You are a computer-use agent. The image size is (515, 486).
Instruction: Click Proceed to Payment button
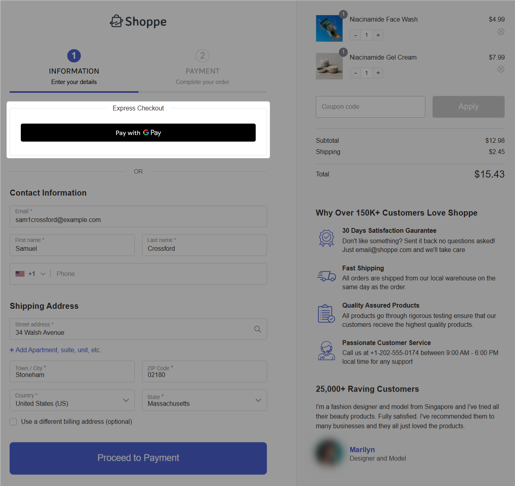pyautogui.click(x=138, y=458)
